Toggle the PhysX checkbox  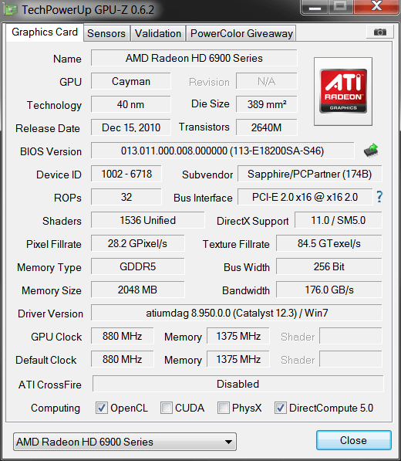tap(224, 408)
